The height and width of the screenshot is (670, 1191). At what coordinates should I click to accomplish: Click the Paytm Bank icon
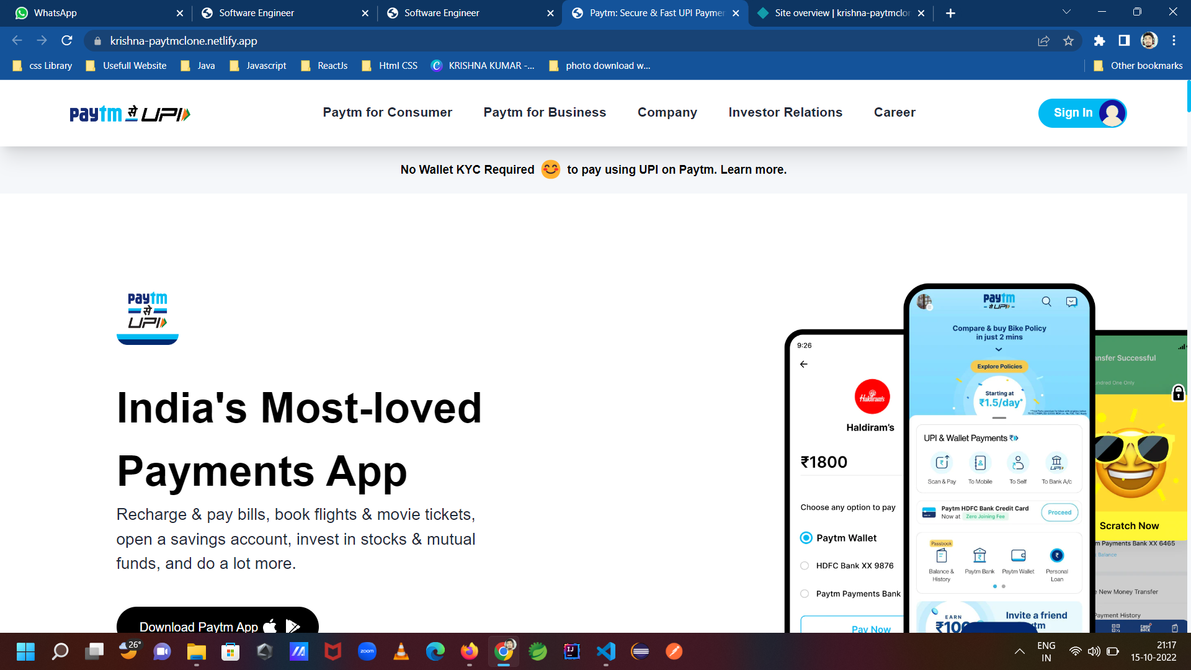coord(979,555)
